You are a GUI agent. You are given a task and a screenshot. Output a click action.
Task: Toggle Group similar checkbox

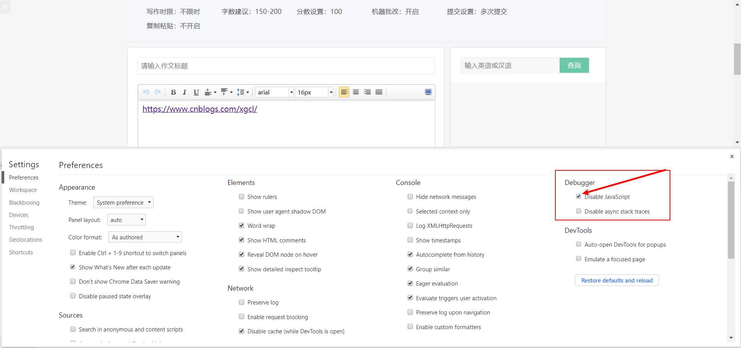pos(410,269)
